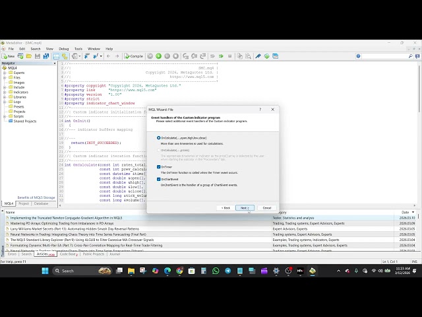Screen dimensions: 422x317
Task: Click the Benefits of MQL5 Storage link
Action: point(36,197)
